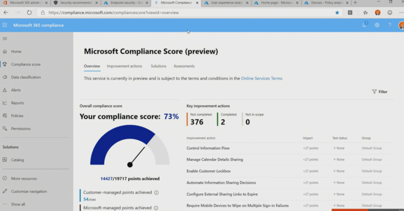Click the browser address bar URL
Image resolution: width=404 pixels, height=211 pixels.
pos(113,12)
